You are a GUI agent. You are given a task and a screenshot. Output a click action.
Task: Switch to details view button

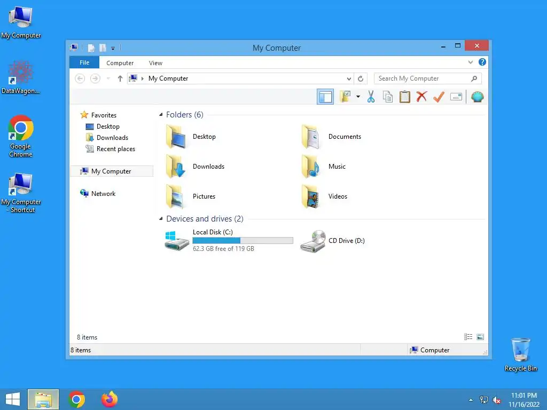pyautogui.click(x=468, y=337)
